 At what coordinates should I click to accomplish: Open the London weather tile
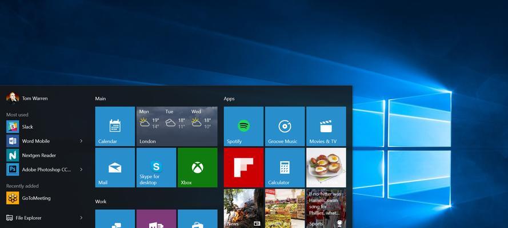pyautogui.click(x=177, y=127)
